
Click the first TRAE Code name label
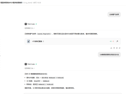point(31,24)
